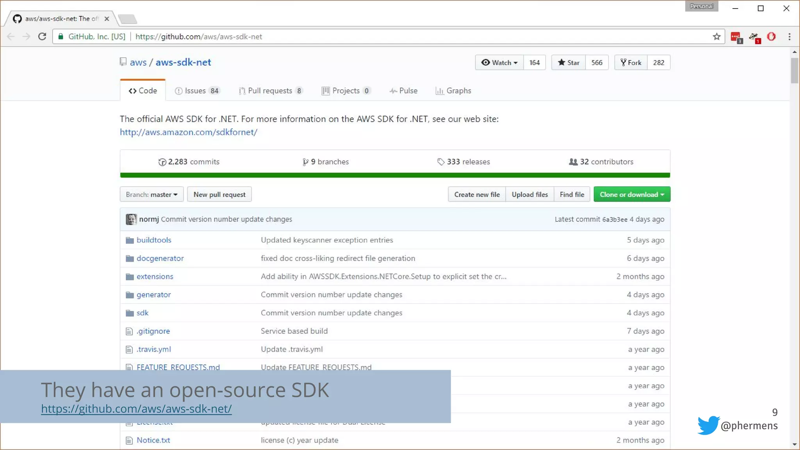Open the Pull requests tab
This screenshot has width=800, height=450.
(270, 91)
